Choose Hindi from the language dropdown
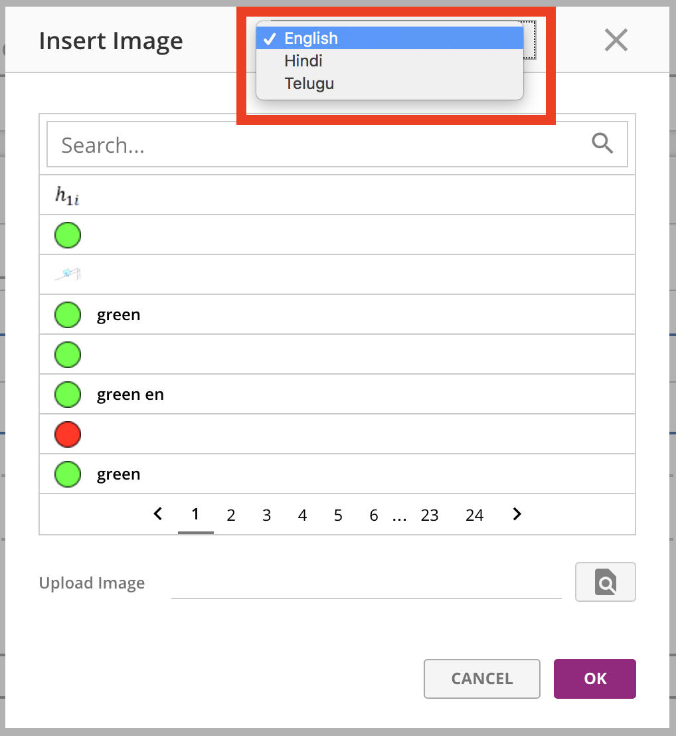The image size is (676, 736). point(303,61)
